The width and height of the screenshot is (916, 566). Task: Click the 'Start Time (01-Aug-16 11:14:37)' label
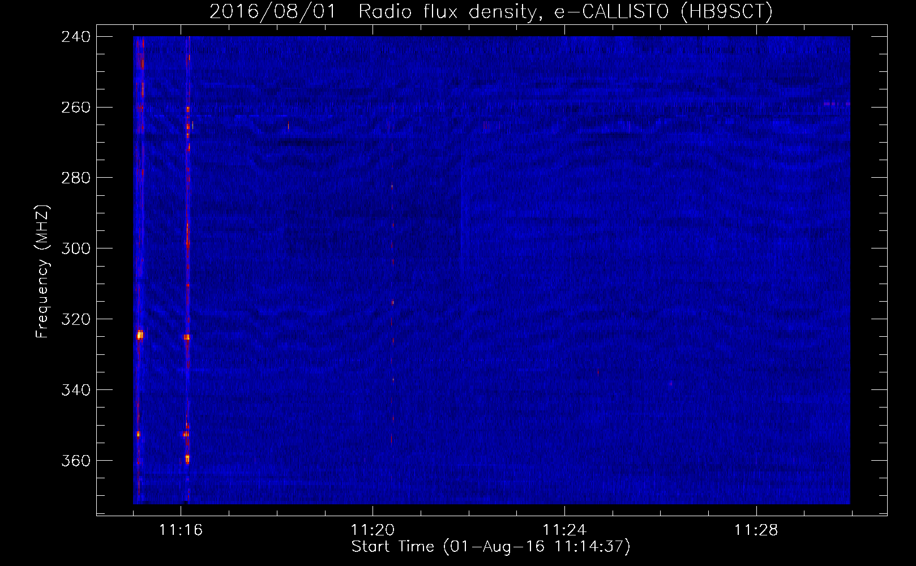coord(491,546)
